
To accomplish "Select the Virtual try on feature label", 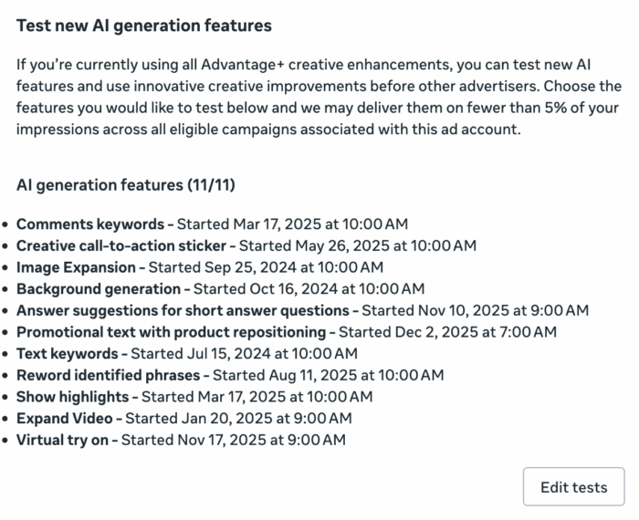I will tap(63, 441).
